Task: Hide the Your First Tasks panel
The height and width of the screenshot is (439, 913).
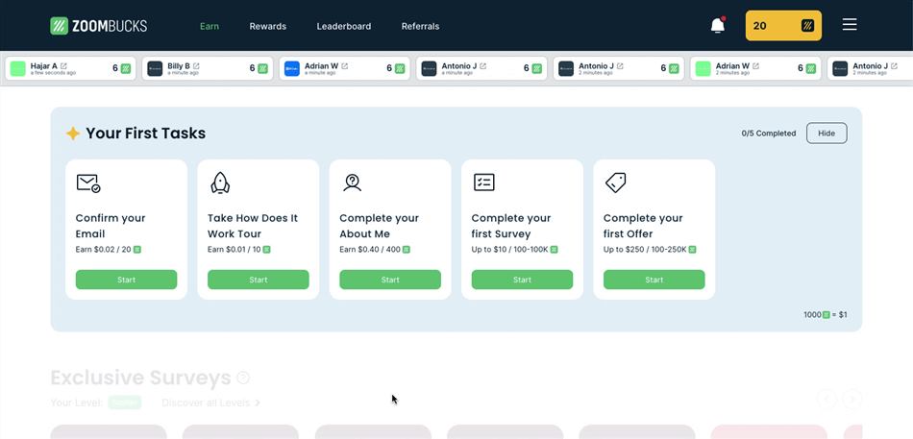Action: 827,134
